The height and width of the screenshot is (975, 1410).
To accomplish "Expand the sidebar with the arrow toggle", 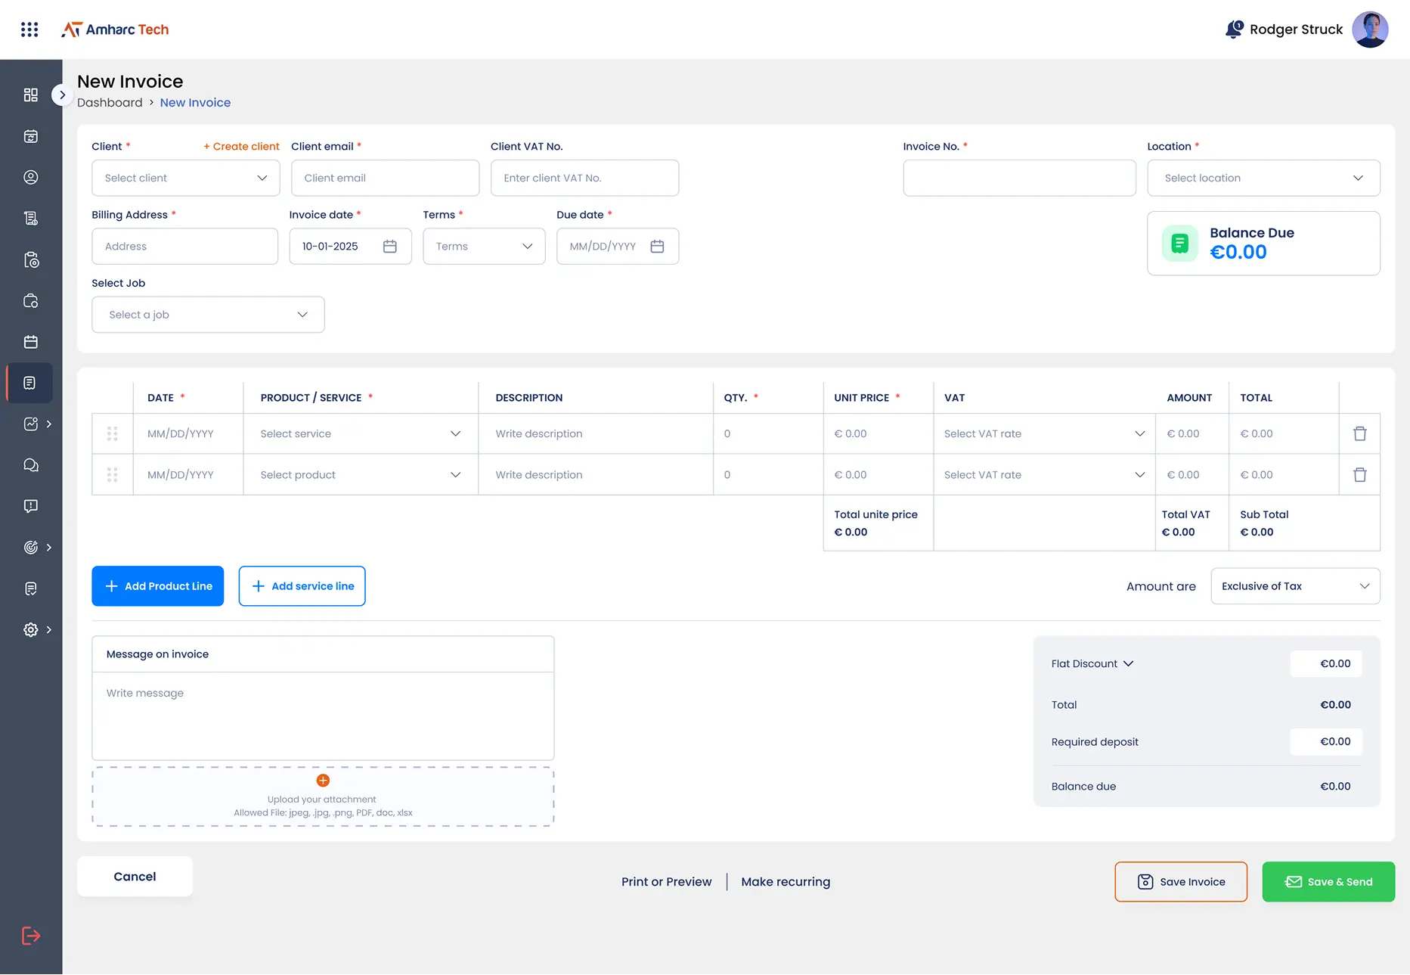I will click(62, 95).
